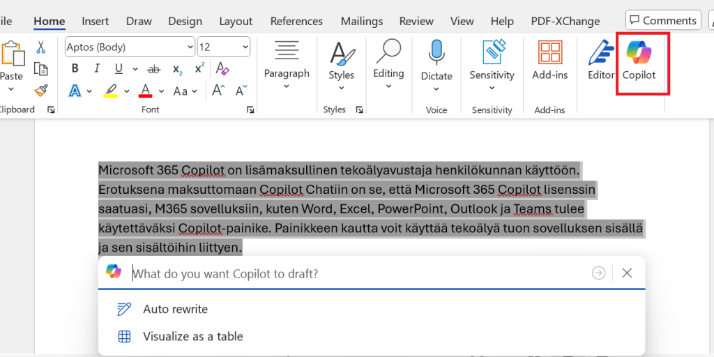Image resolution: width=714 pixels, height=357 pixels.
Task: Apply yellow text highlight color
Action: pyautogui.click(x=111, y=91)
